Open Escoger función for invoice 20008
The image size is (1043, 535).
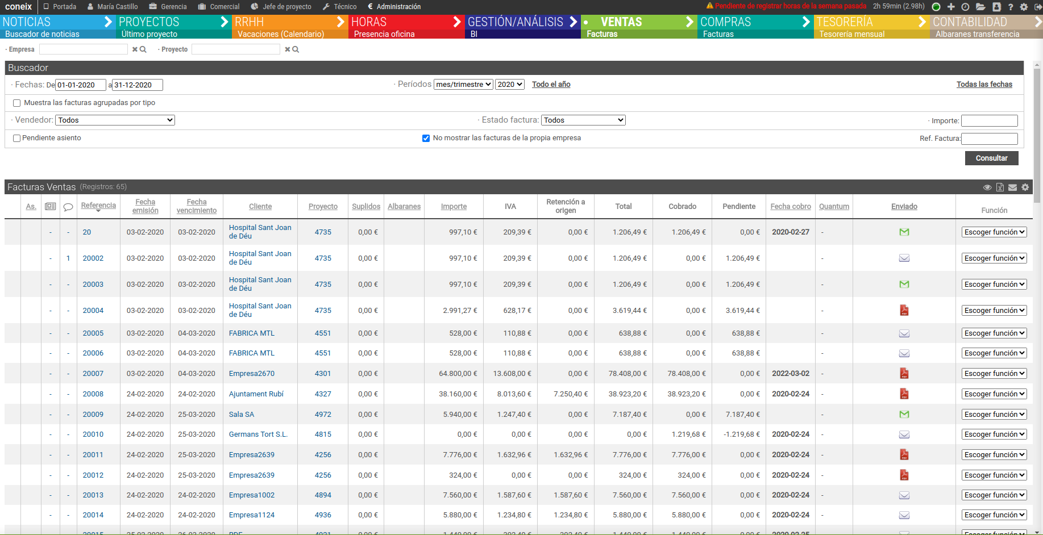pyautogui.click(x=994, y=394)
